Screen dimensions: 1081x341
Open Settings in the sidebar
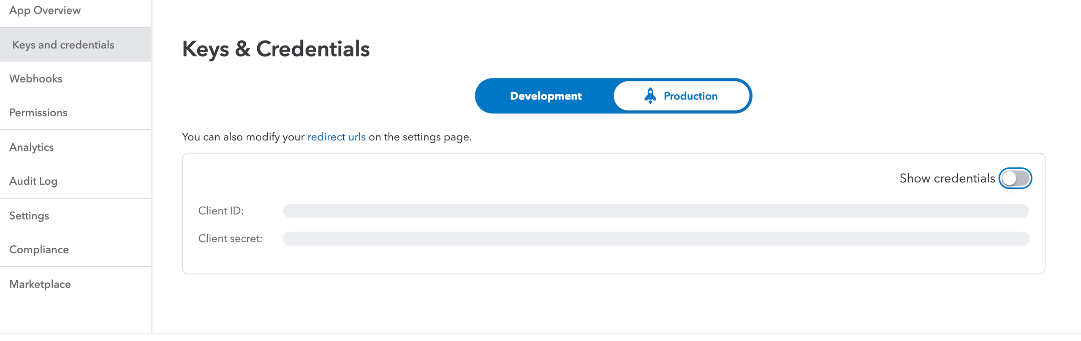pos(29,216)
